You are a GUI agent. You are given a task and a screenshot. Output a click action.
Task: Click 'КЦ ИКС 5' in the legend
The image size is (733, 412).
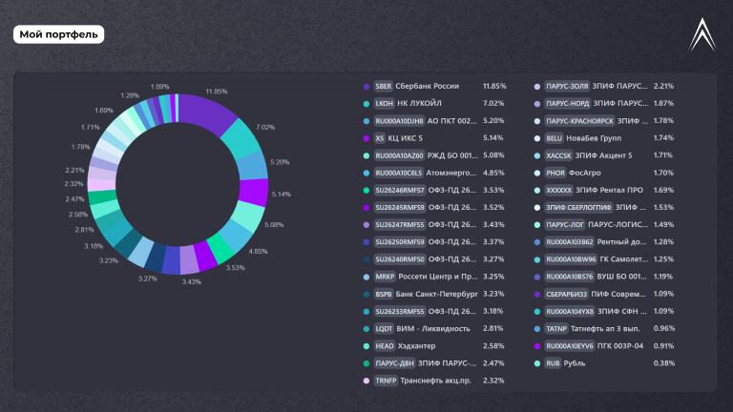pos(405,138)
